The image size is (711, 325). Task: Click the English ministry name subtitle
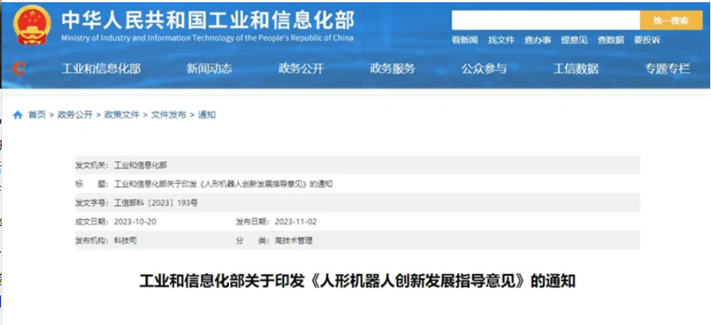point(207,38)
